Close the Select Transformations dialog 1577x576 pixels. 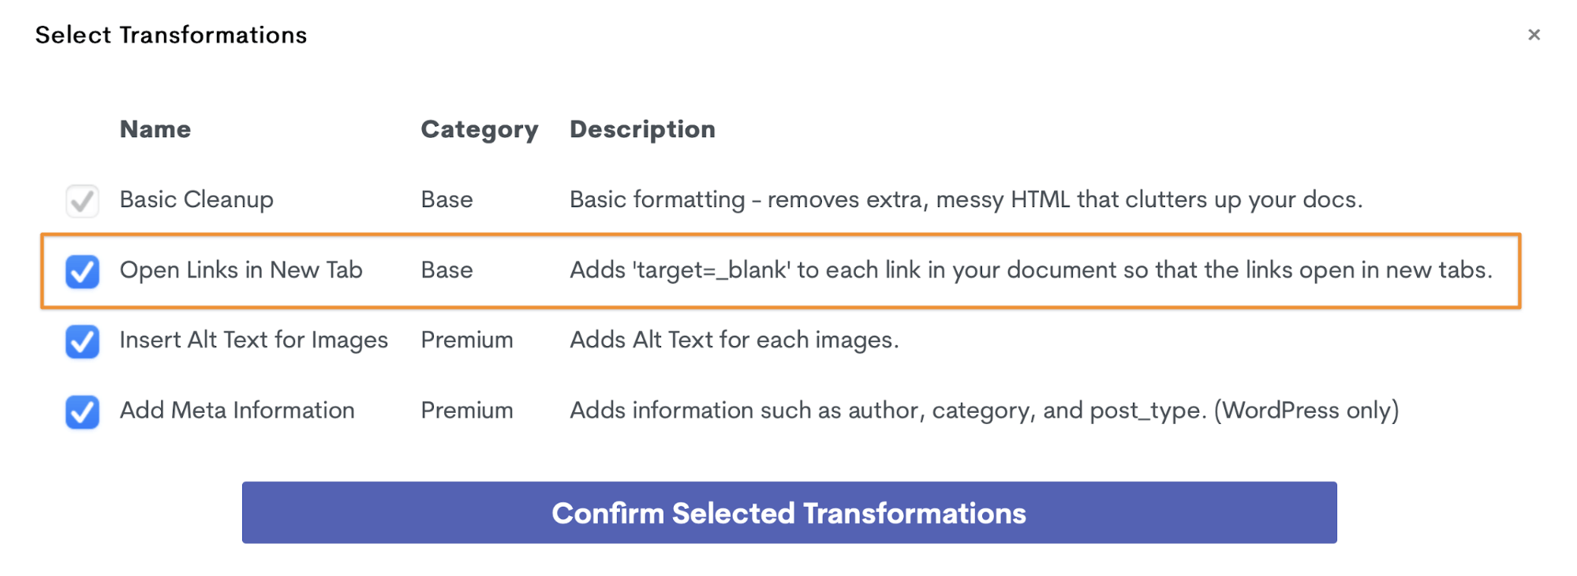tap(1534, 35)
